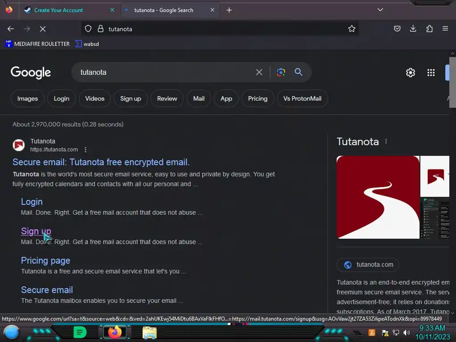
Task: Stop loading the page
Action: pyautogui.click(x=43, y=29)
